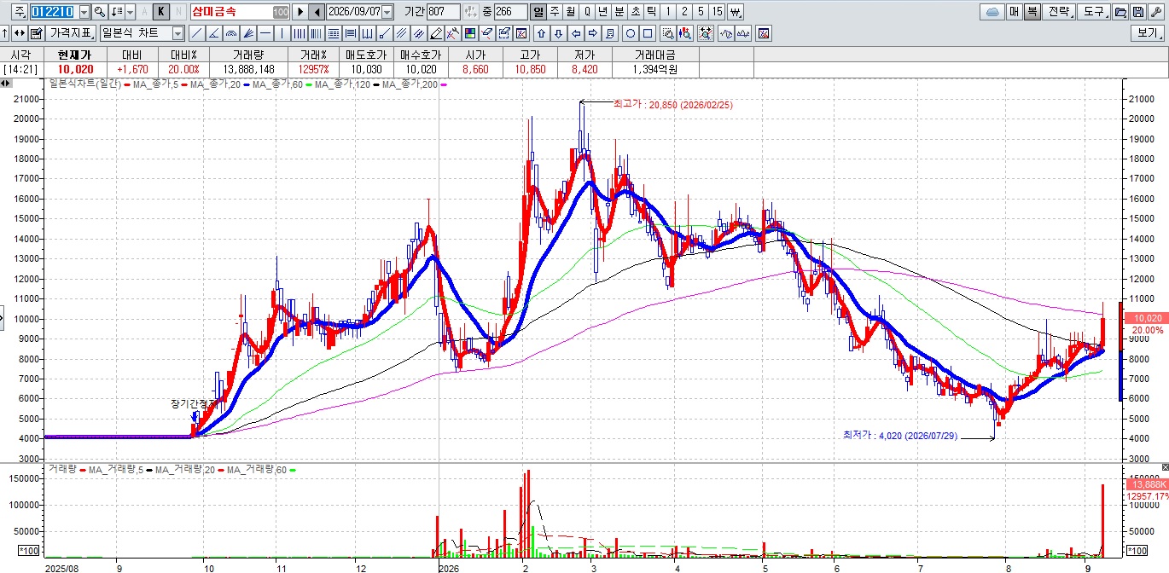
Task: Toggle the daily (일) period button
Action: pyautogui.click(x=538, y=12)
